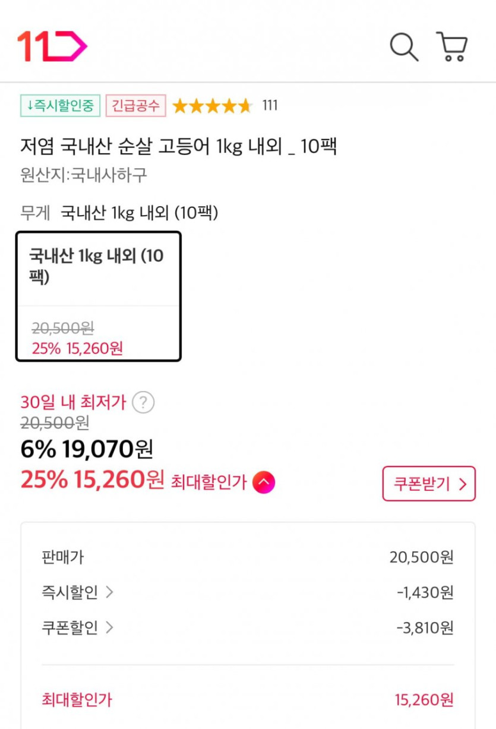Tap the star rating icons
This screenshot has height=729, width=496.
tap(212, 106)
